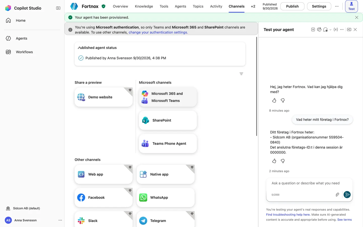Select the SharePoint channel card

[x=168, y=120]
